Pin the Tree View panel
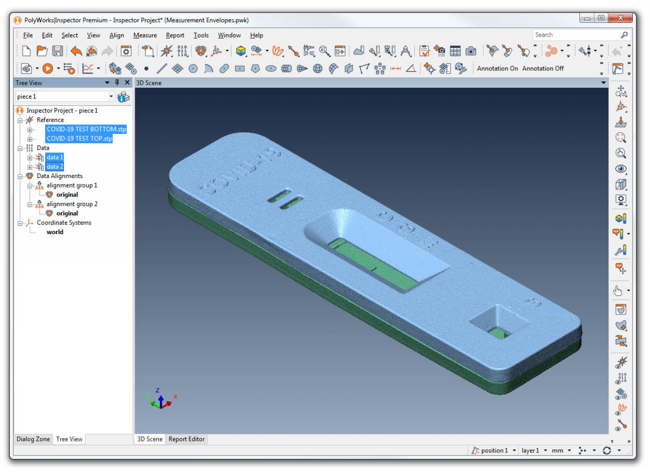Screen dimensions: 650x476 point(117,83)
